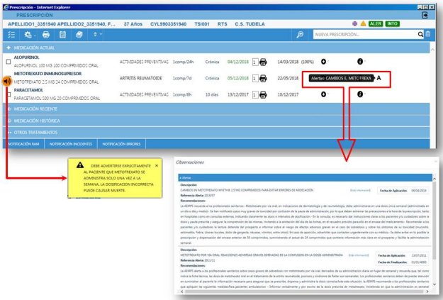Image resolution: width=443 pixels, height=300 pixels.
Task: Click the orange alert speaker icon
Action: 8,81
